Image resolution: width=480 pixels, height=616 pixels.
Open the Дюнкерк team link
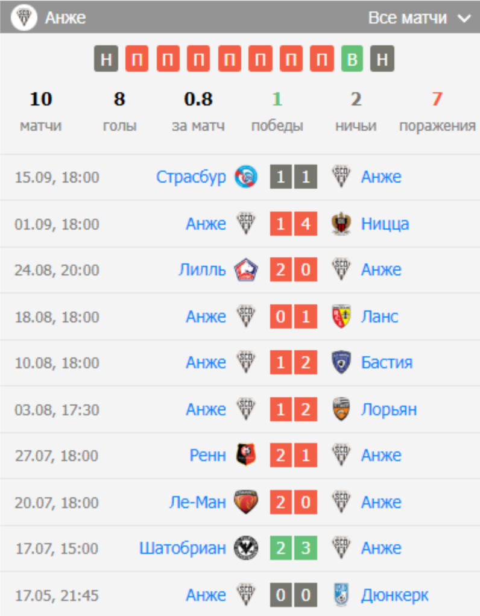394,595
